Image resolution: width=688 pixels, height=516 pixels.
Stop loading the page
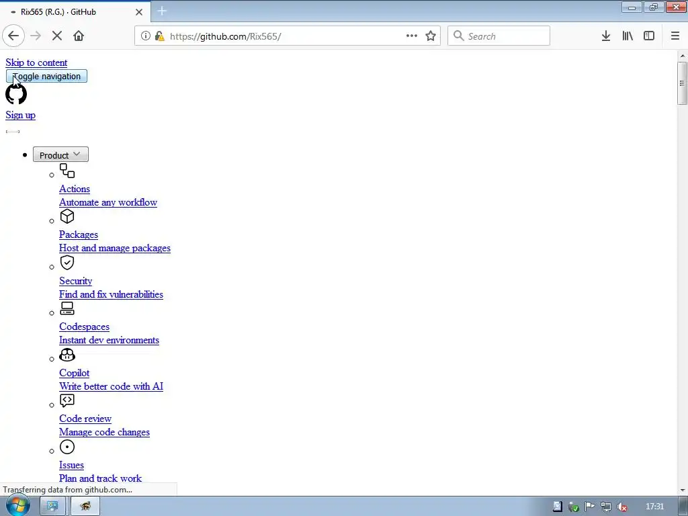(x=57, y=36)
